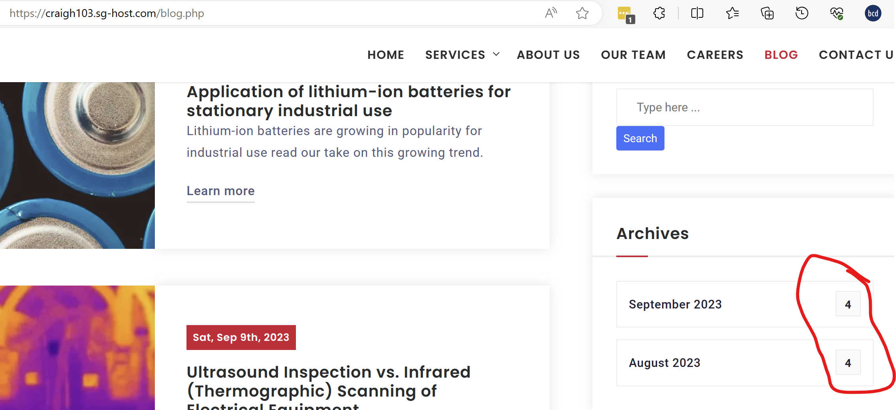The width and height of the screenshot is (896, 410).
Task: Show browser History icon
Action: tap(802, 13)
